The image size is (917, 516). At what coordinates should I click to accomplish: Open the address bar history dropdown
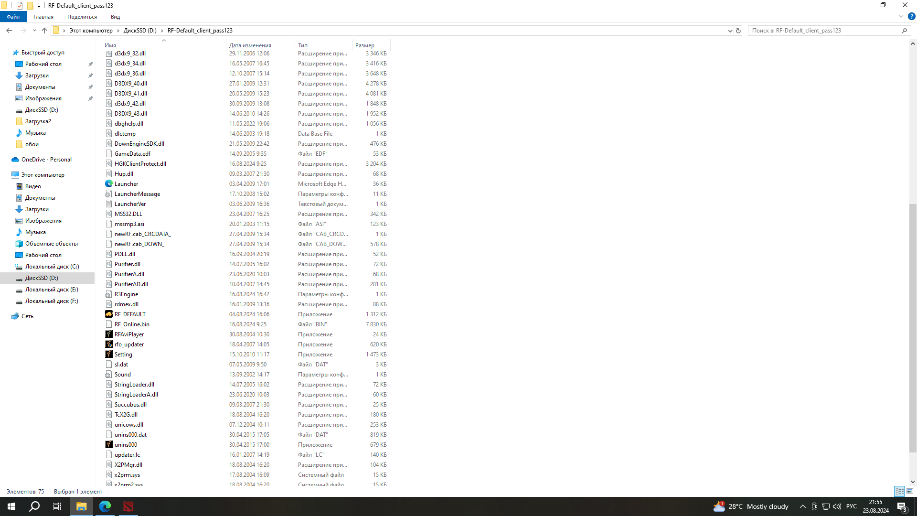tap(730, 31)
